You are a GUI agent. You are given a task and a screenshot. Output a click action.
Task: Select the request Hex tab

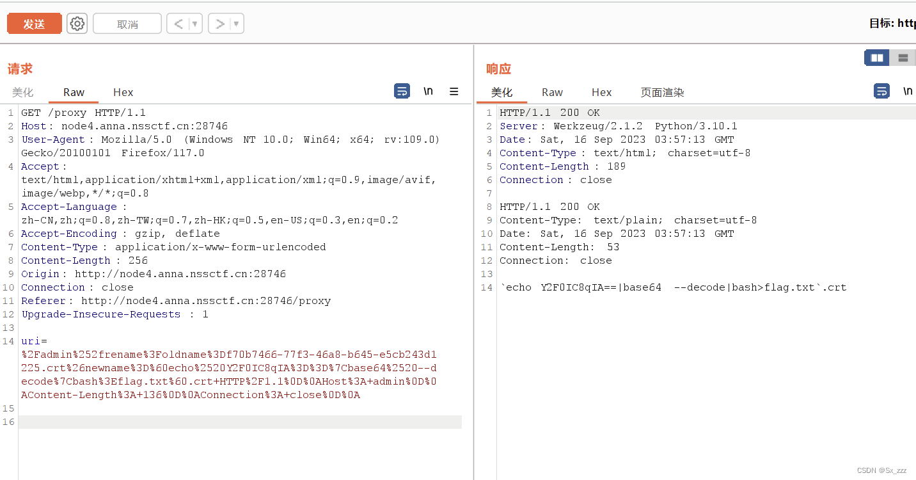tap(123, 92)
